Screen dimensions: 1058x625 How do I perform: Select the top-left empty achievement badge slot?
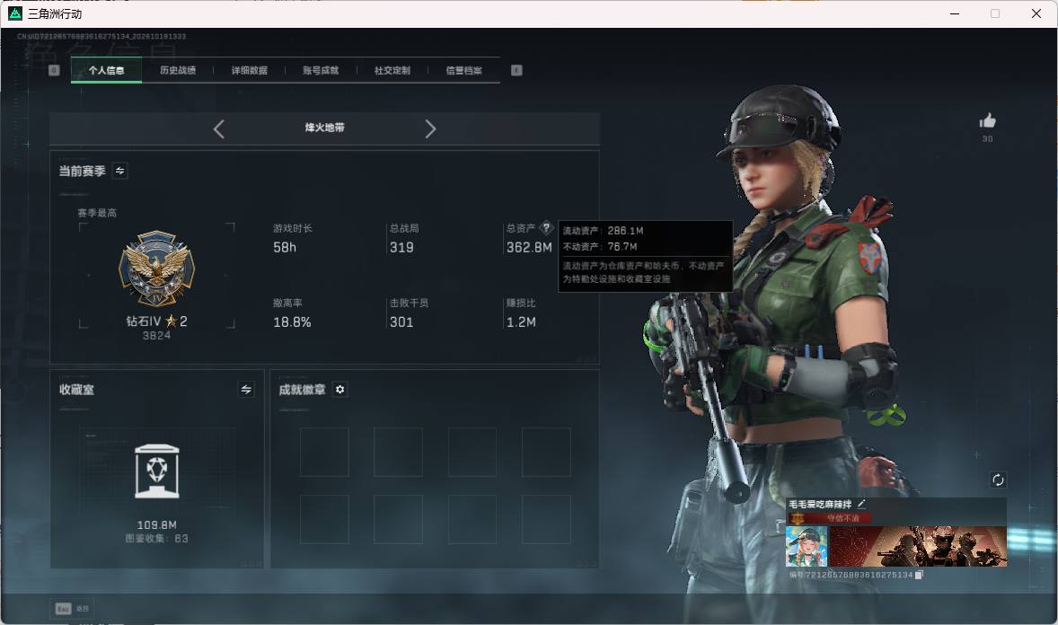click(324, 453)
